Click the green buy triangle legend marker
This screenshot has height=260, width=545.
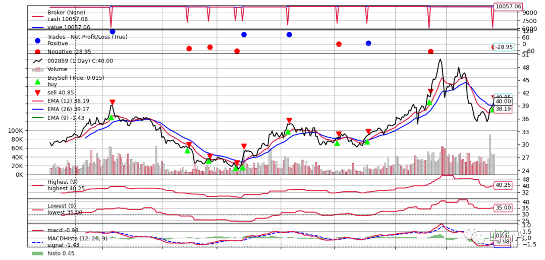pyautogui.click(x=37, y=82)
